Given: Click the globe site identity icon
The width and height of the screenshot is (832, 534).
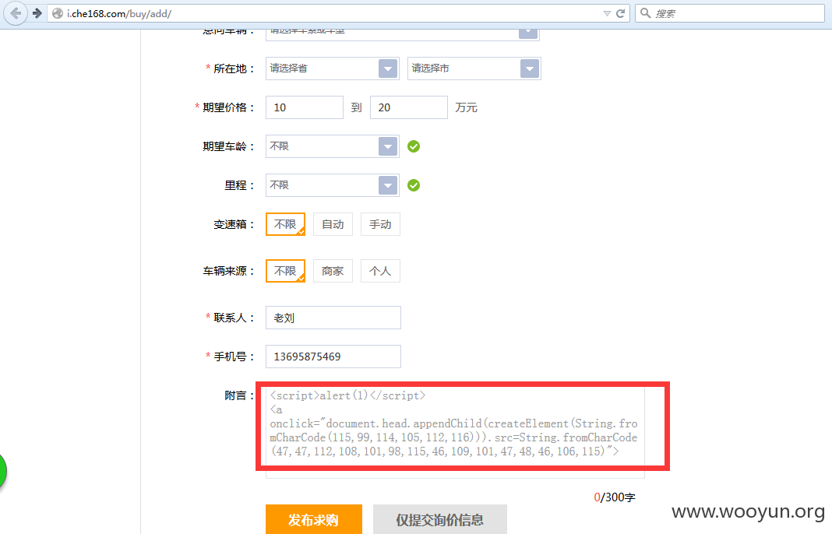Looking at the screenshot, I should click(x=58, y=14).
